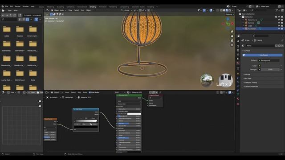285x160 pixels.
Task: Toggle file browser filter funnel icon
Action: [x=37, y=20]
